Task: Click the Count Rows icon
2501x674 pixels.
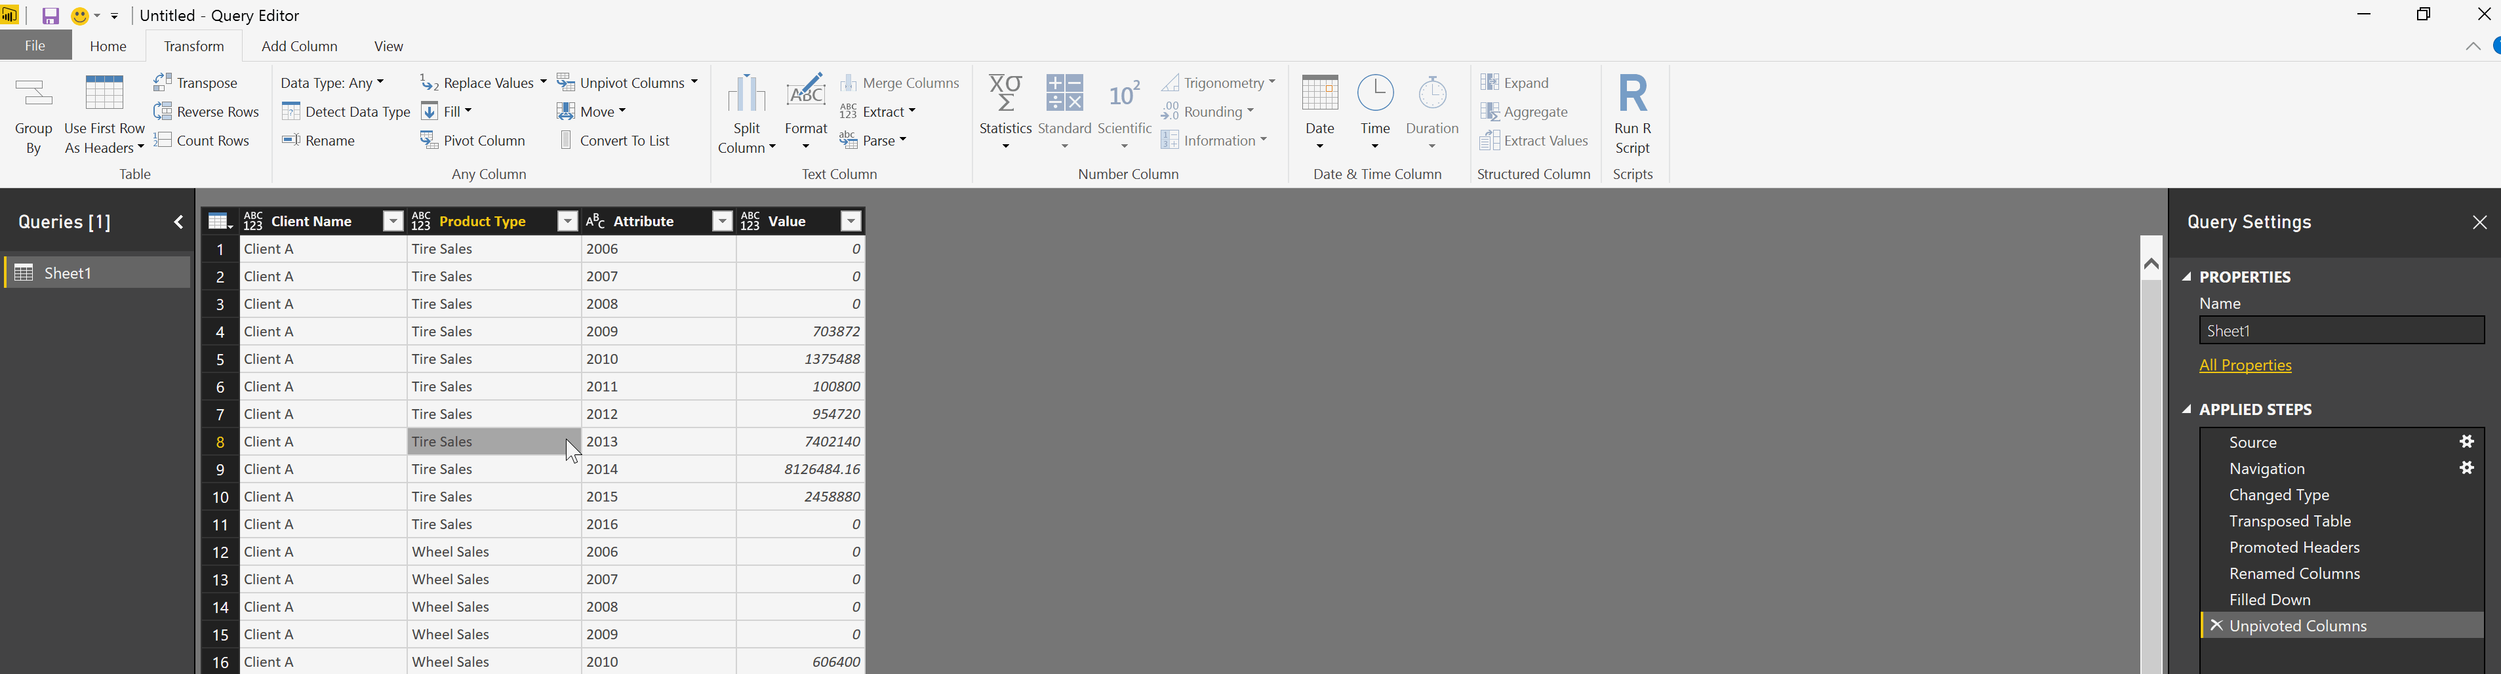Action: coord(163,141)
